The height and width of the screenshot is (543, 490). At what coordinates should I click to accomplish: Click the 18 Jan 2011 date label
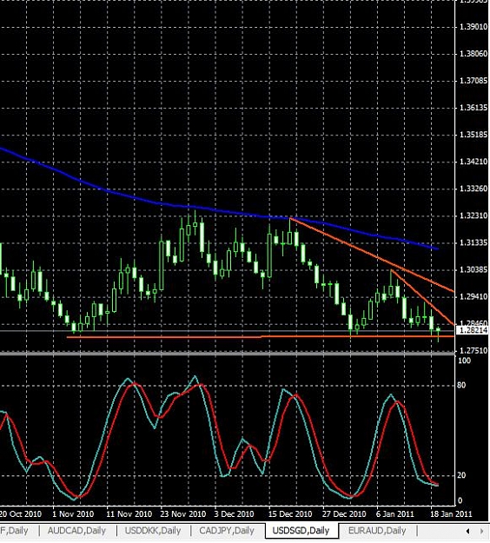click(451, 513)
